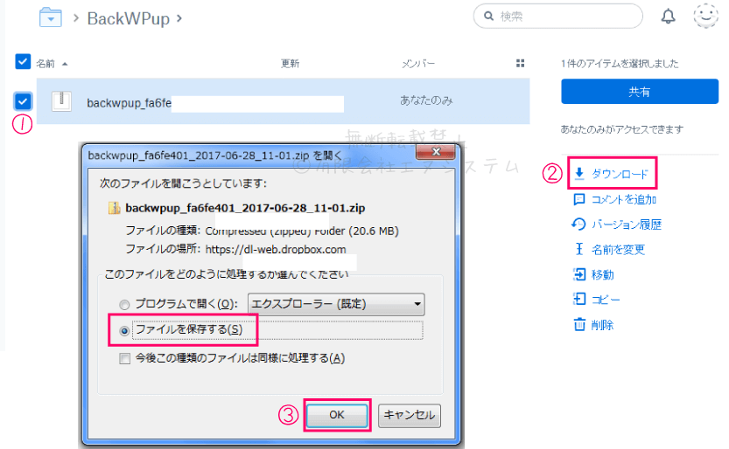
Task: Uncheck the backwpup_fa6fe file checkbox
Action: point(23,101)
